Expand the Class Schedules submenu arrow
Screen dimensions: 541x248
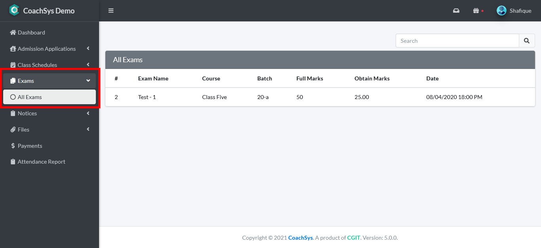(x=88, y=65)
